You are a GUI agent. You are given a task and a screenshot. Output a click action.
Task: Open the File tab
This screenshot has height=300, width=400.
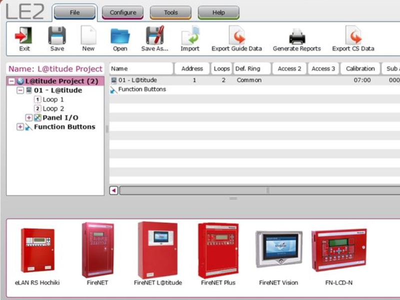click(74, 12)
